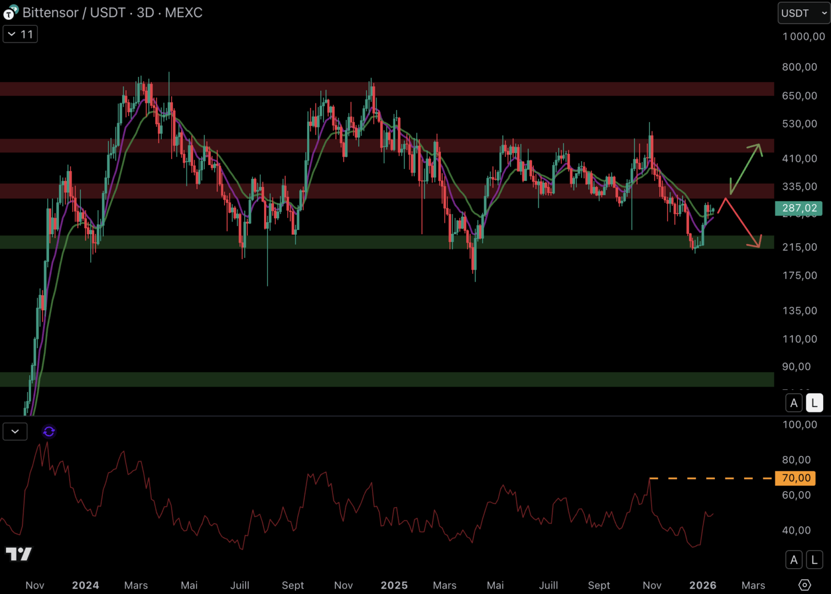Expand the 11 indicators legend
The image size is (831, 594).
click(x=20, y=34)
